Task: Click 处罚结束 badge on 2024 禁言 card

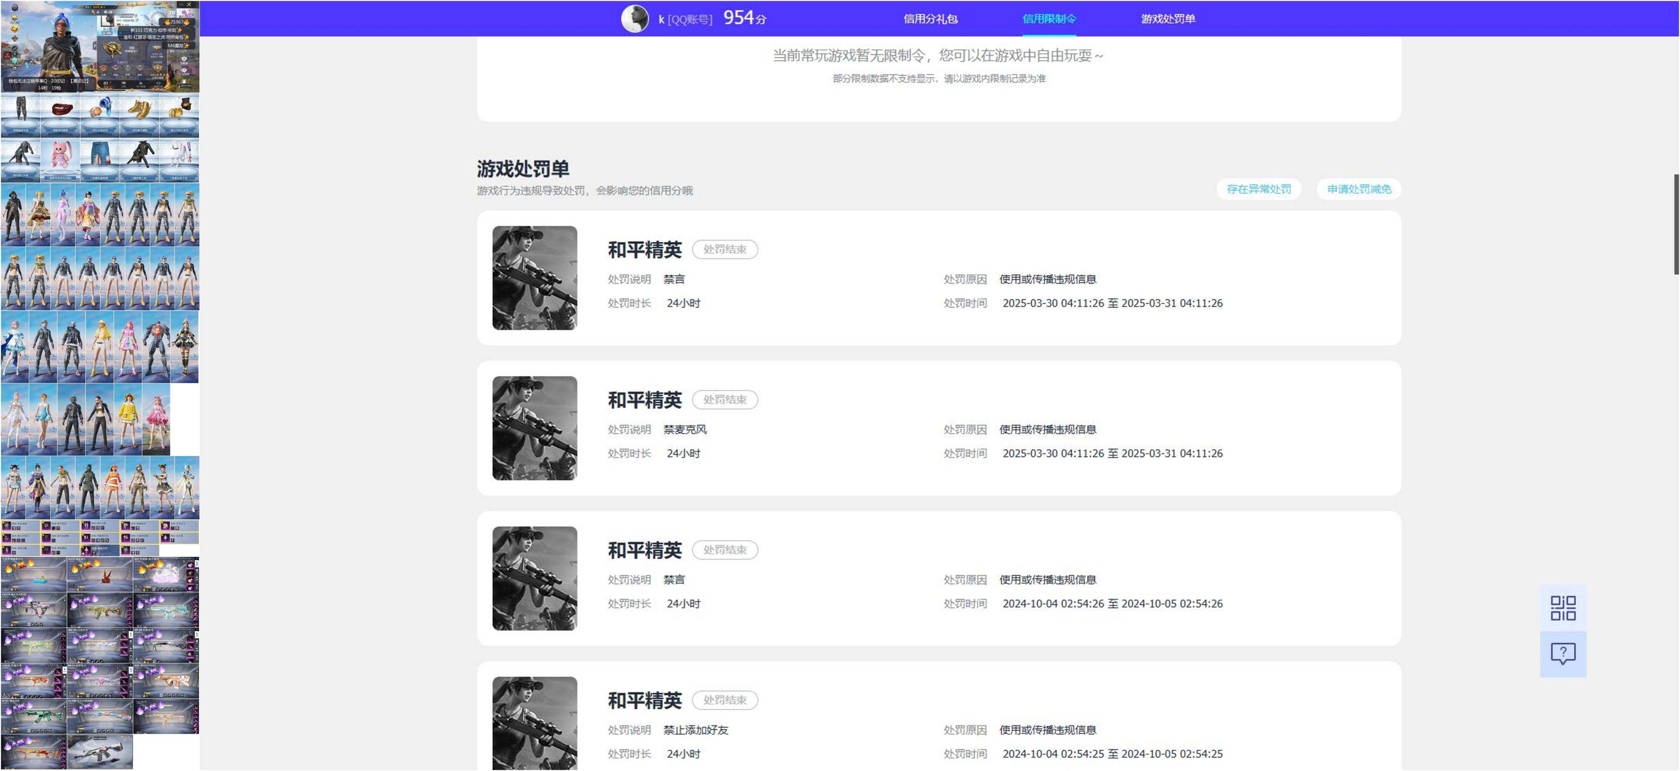Action: point(725,550)
